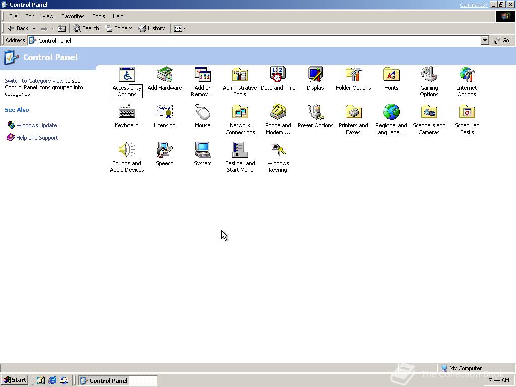Open the Favorites menu
516x387 pixels.
pyautogui.click(x=73, y=16)
